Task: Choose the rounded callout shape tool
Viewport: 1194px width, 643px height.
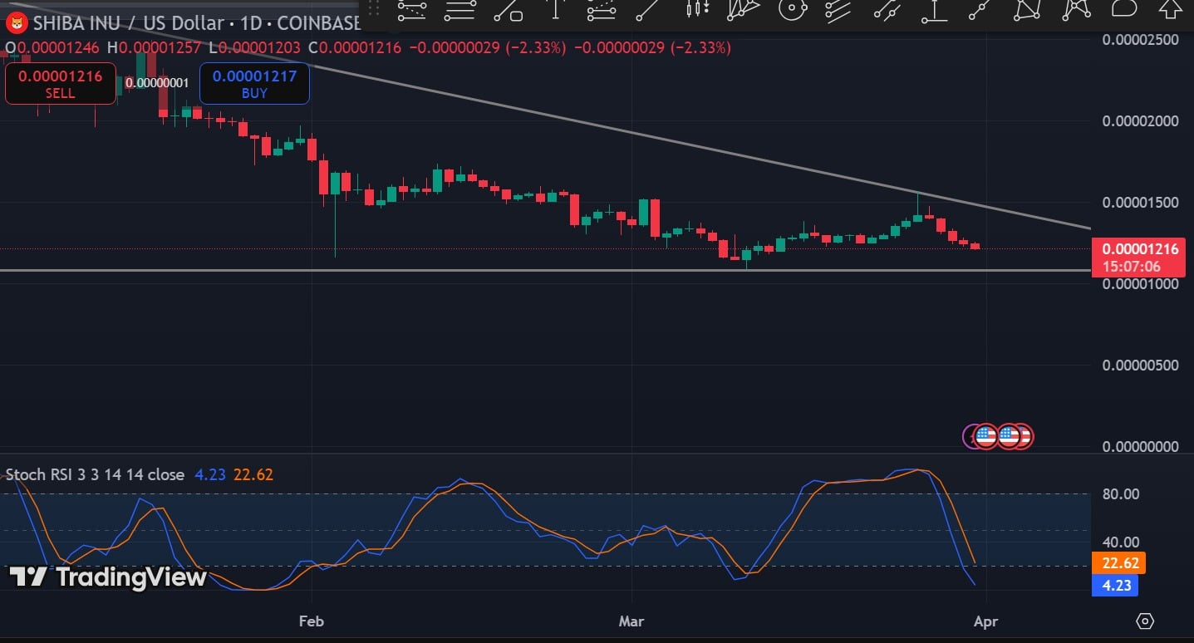Action: pyautogui.click(x=1123, y=9)
